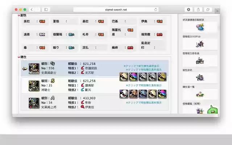Click the teal badge next to 眠り
This screenshot has width=232, height=145.
71,47
